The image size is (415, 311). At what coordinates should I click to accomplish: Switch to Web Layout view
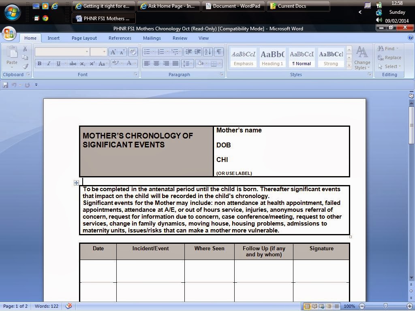(322, 306)
